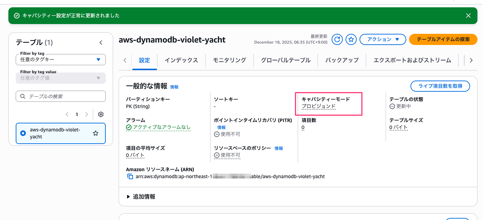Image resolution: width=482 pixels, height=220 pixels.
Task: Dismiss the green success notification banner
Action: pyautogui.click(x=468, y=16)
